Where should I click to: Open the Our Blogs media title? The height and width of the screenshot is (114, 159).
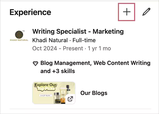(x=94, y=93)
